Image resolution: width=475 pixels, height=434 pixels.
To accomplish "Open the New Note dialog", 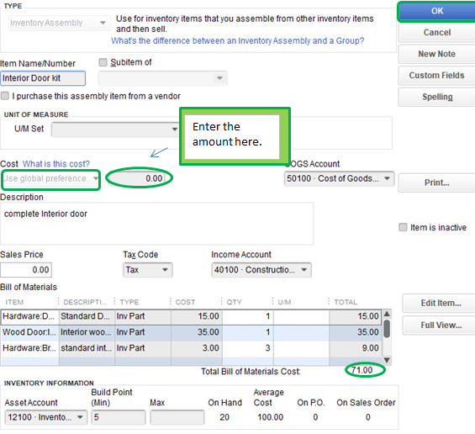I will point(437,54).
